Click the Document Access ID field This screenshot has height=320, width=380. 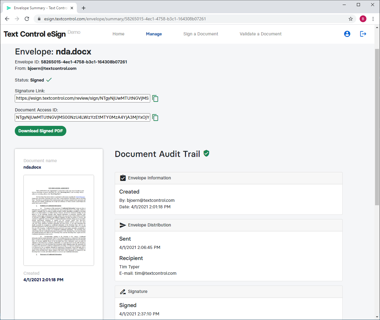pos(82,118)
